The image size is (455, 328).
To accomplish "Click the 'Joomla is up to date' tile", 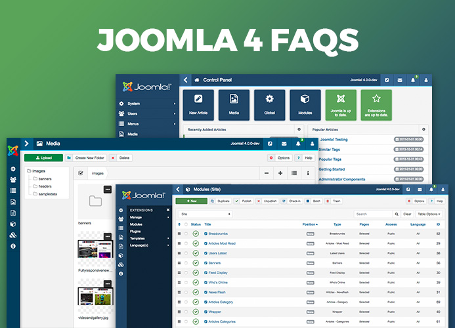I will coord(341,105).
